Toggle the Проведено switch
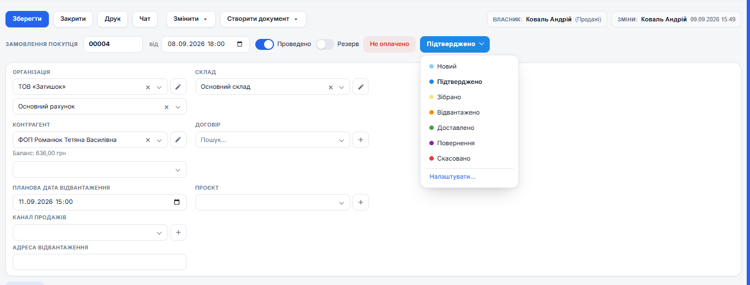Screen dimensions: 750x285 click(x=265, y=44)
